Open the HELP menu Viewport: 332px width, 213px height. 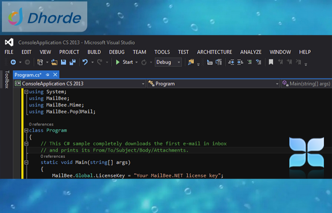click(305, 52)
